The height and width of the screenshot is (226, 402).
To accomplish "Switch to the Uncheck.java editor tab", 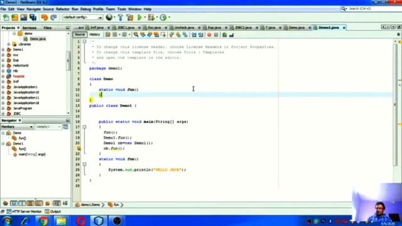I will [x=184, y=28].
